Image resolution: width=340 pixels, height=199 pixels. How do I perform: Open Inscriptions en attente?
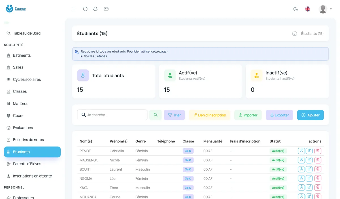32,176
